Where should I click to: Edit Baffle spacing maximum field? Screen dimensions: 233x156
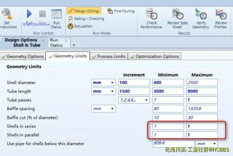tap(202, 109)
